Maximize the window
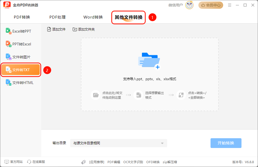Screen dimensions: 258x167 245,5
